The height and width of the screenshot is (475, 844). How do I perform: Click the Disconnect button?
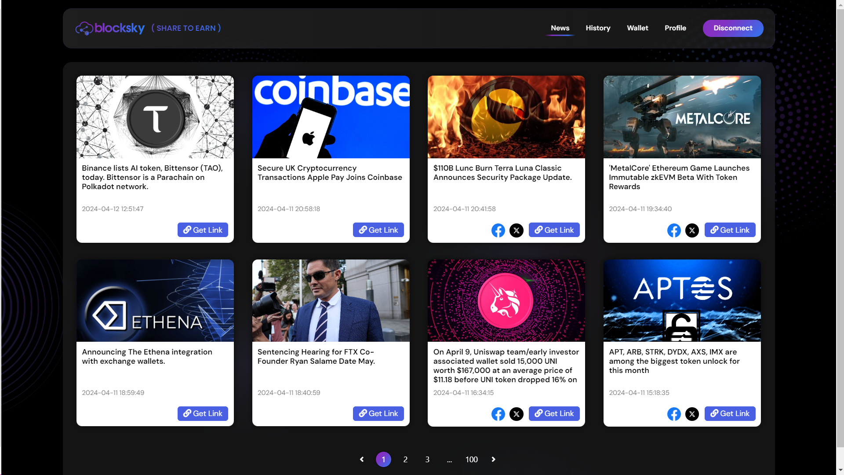coord(733,28)
